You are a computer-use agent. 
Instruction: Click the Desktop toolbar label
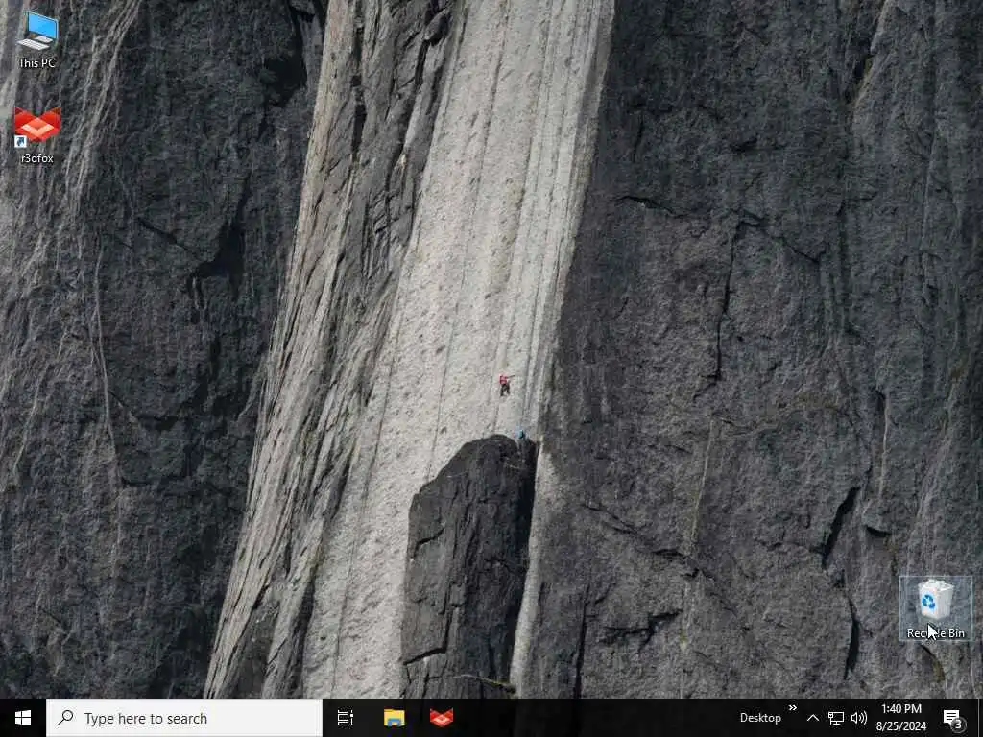pyautogui.click(x=760, y=718)
